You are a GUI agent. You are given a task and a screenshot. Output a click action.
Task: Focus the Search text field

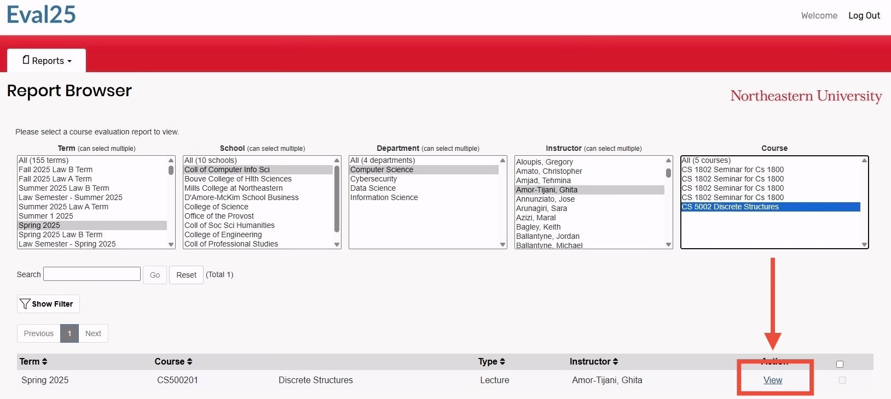point(92,274)
